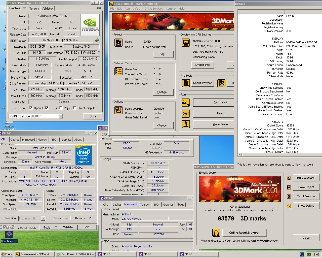Click the Show Details button
Viewport: 322px width, 258px height.
306,206
